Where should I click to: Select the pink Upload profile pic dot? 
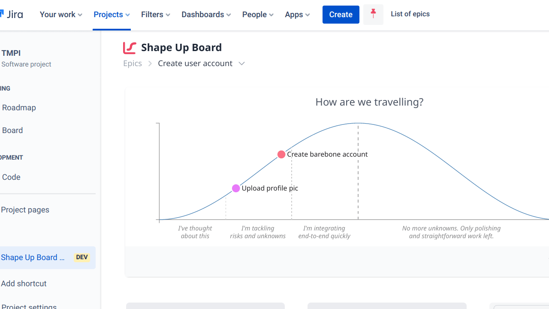tap(236, 188)
